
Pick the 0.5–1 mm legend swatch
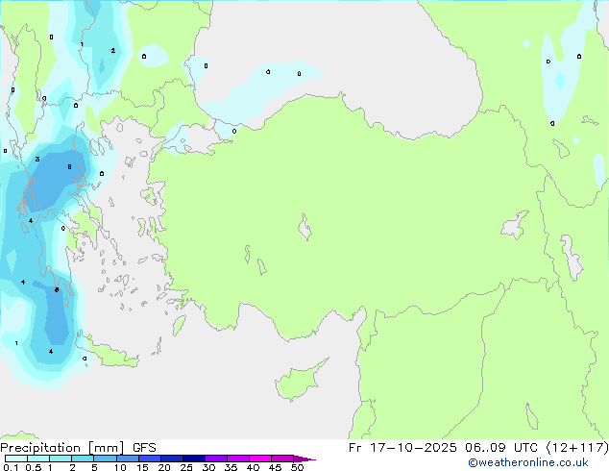point(38,459)
